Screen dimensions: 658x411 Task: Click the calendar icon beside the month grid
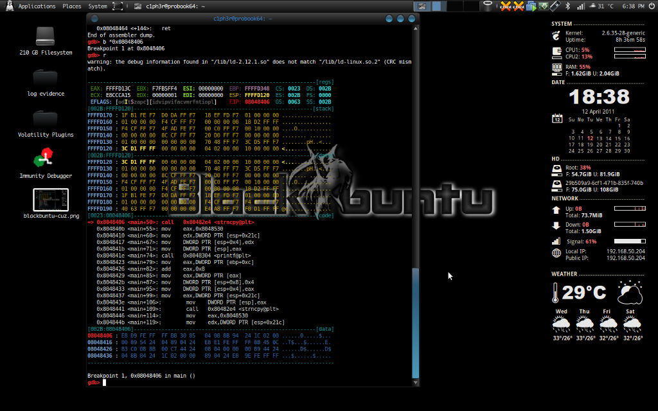(557, 118)
